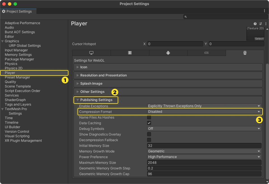The height and width of the screenshot is (184, 269).
Task: Open Services category
Action: [x=12, y=95]
